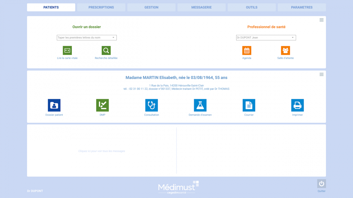The width and height of the screenshot is (353, 198).
Task: Open Courrier document icon
Action: pos(249,105)
